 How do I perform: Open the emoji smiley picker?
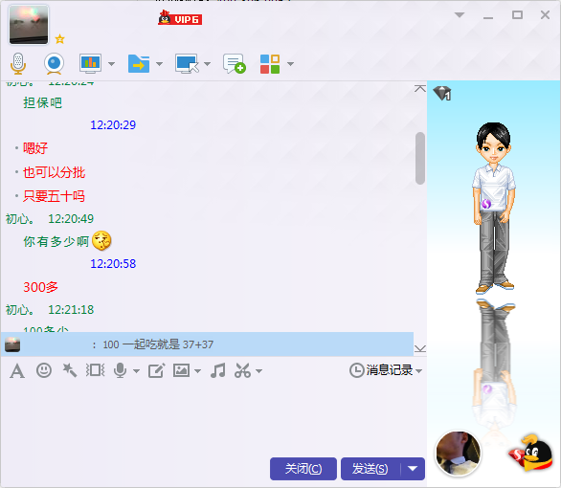click(44, 370)
